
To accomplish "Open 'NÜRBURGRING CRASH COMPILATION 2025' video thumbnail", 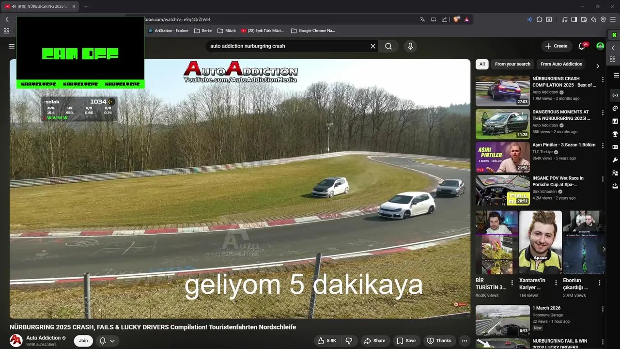I will tap(502, 91).
